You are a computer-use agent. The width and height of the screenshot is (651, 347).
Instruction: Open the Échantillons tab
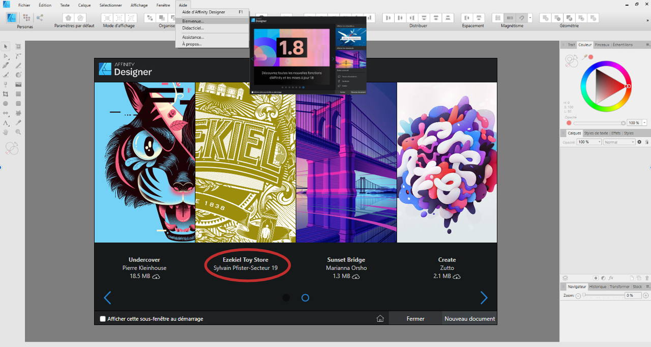[x=623, y=45]
